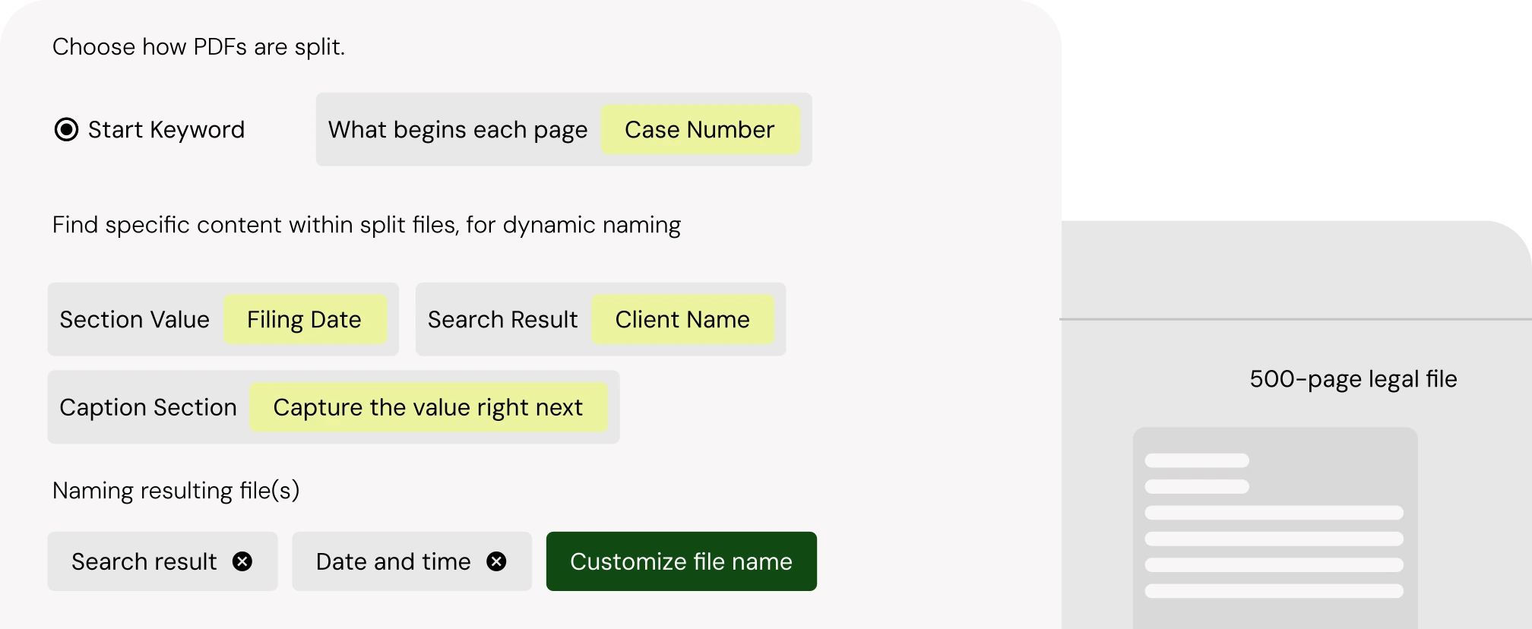Click the '500-page legal file' caption

1353,379
